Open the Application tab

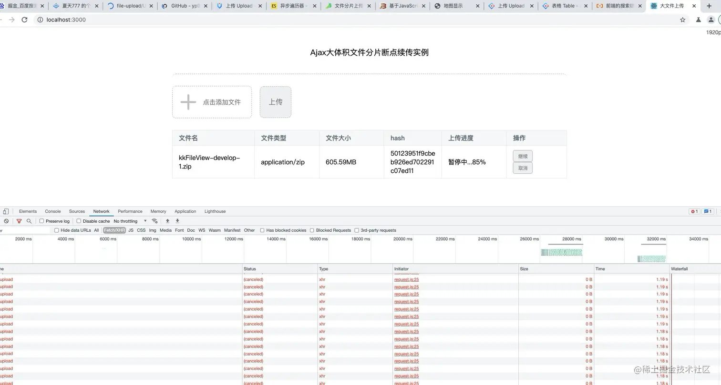tap(185, 212)
